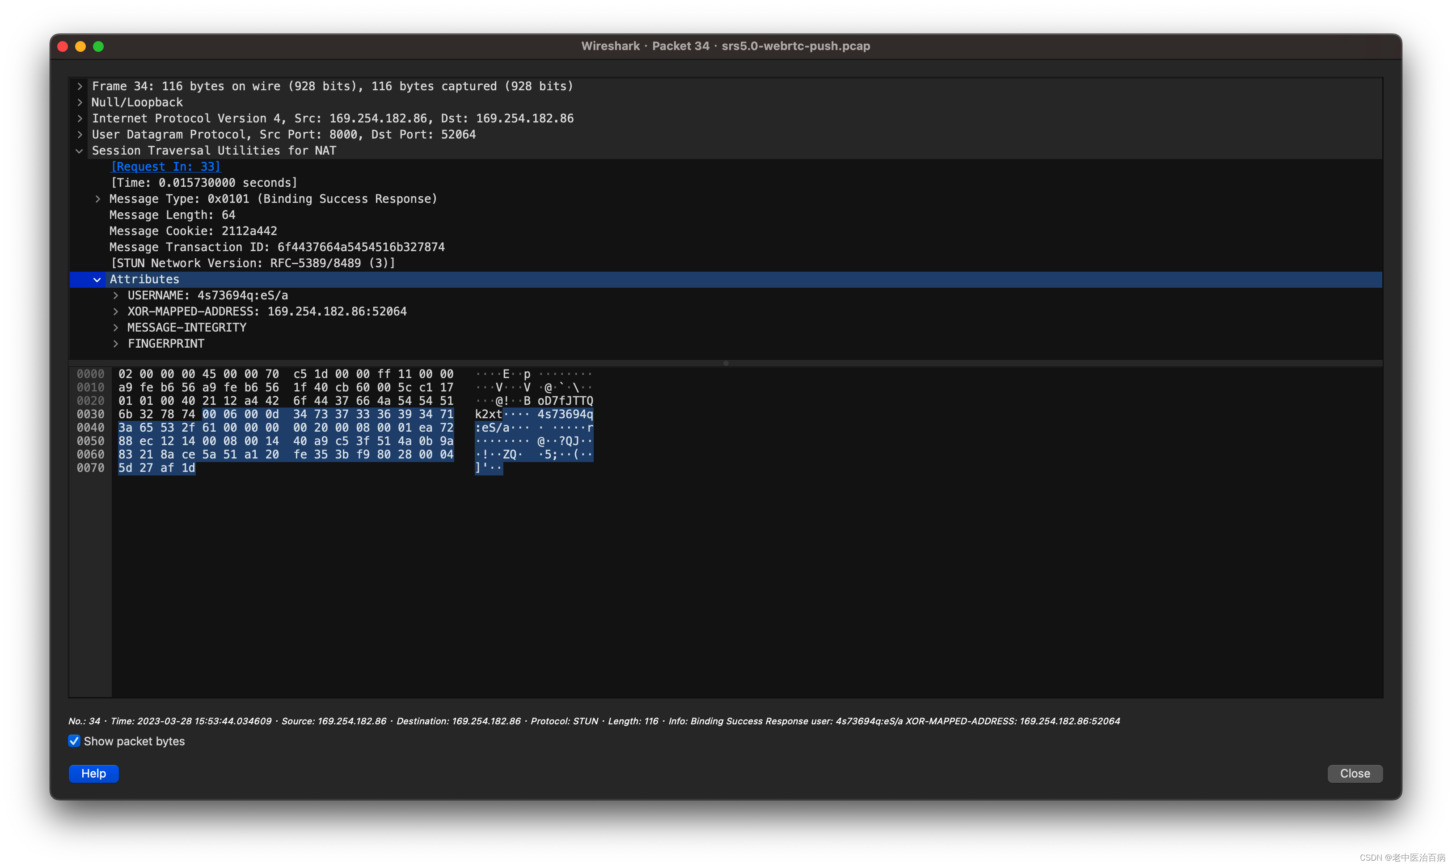
Task: Click a hex byte at offset 0000
Action: [124, 374]
